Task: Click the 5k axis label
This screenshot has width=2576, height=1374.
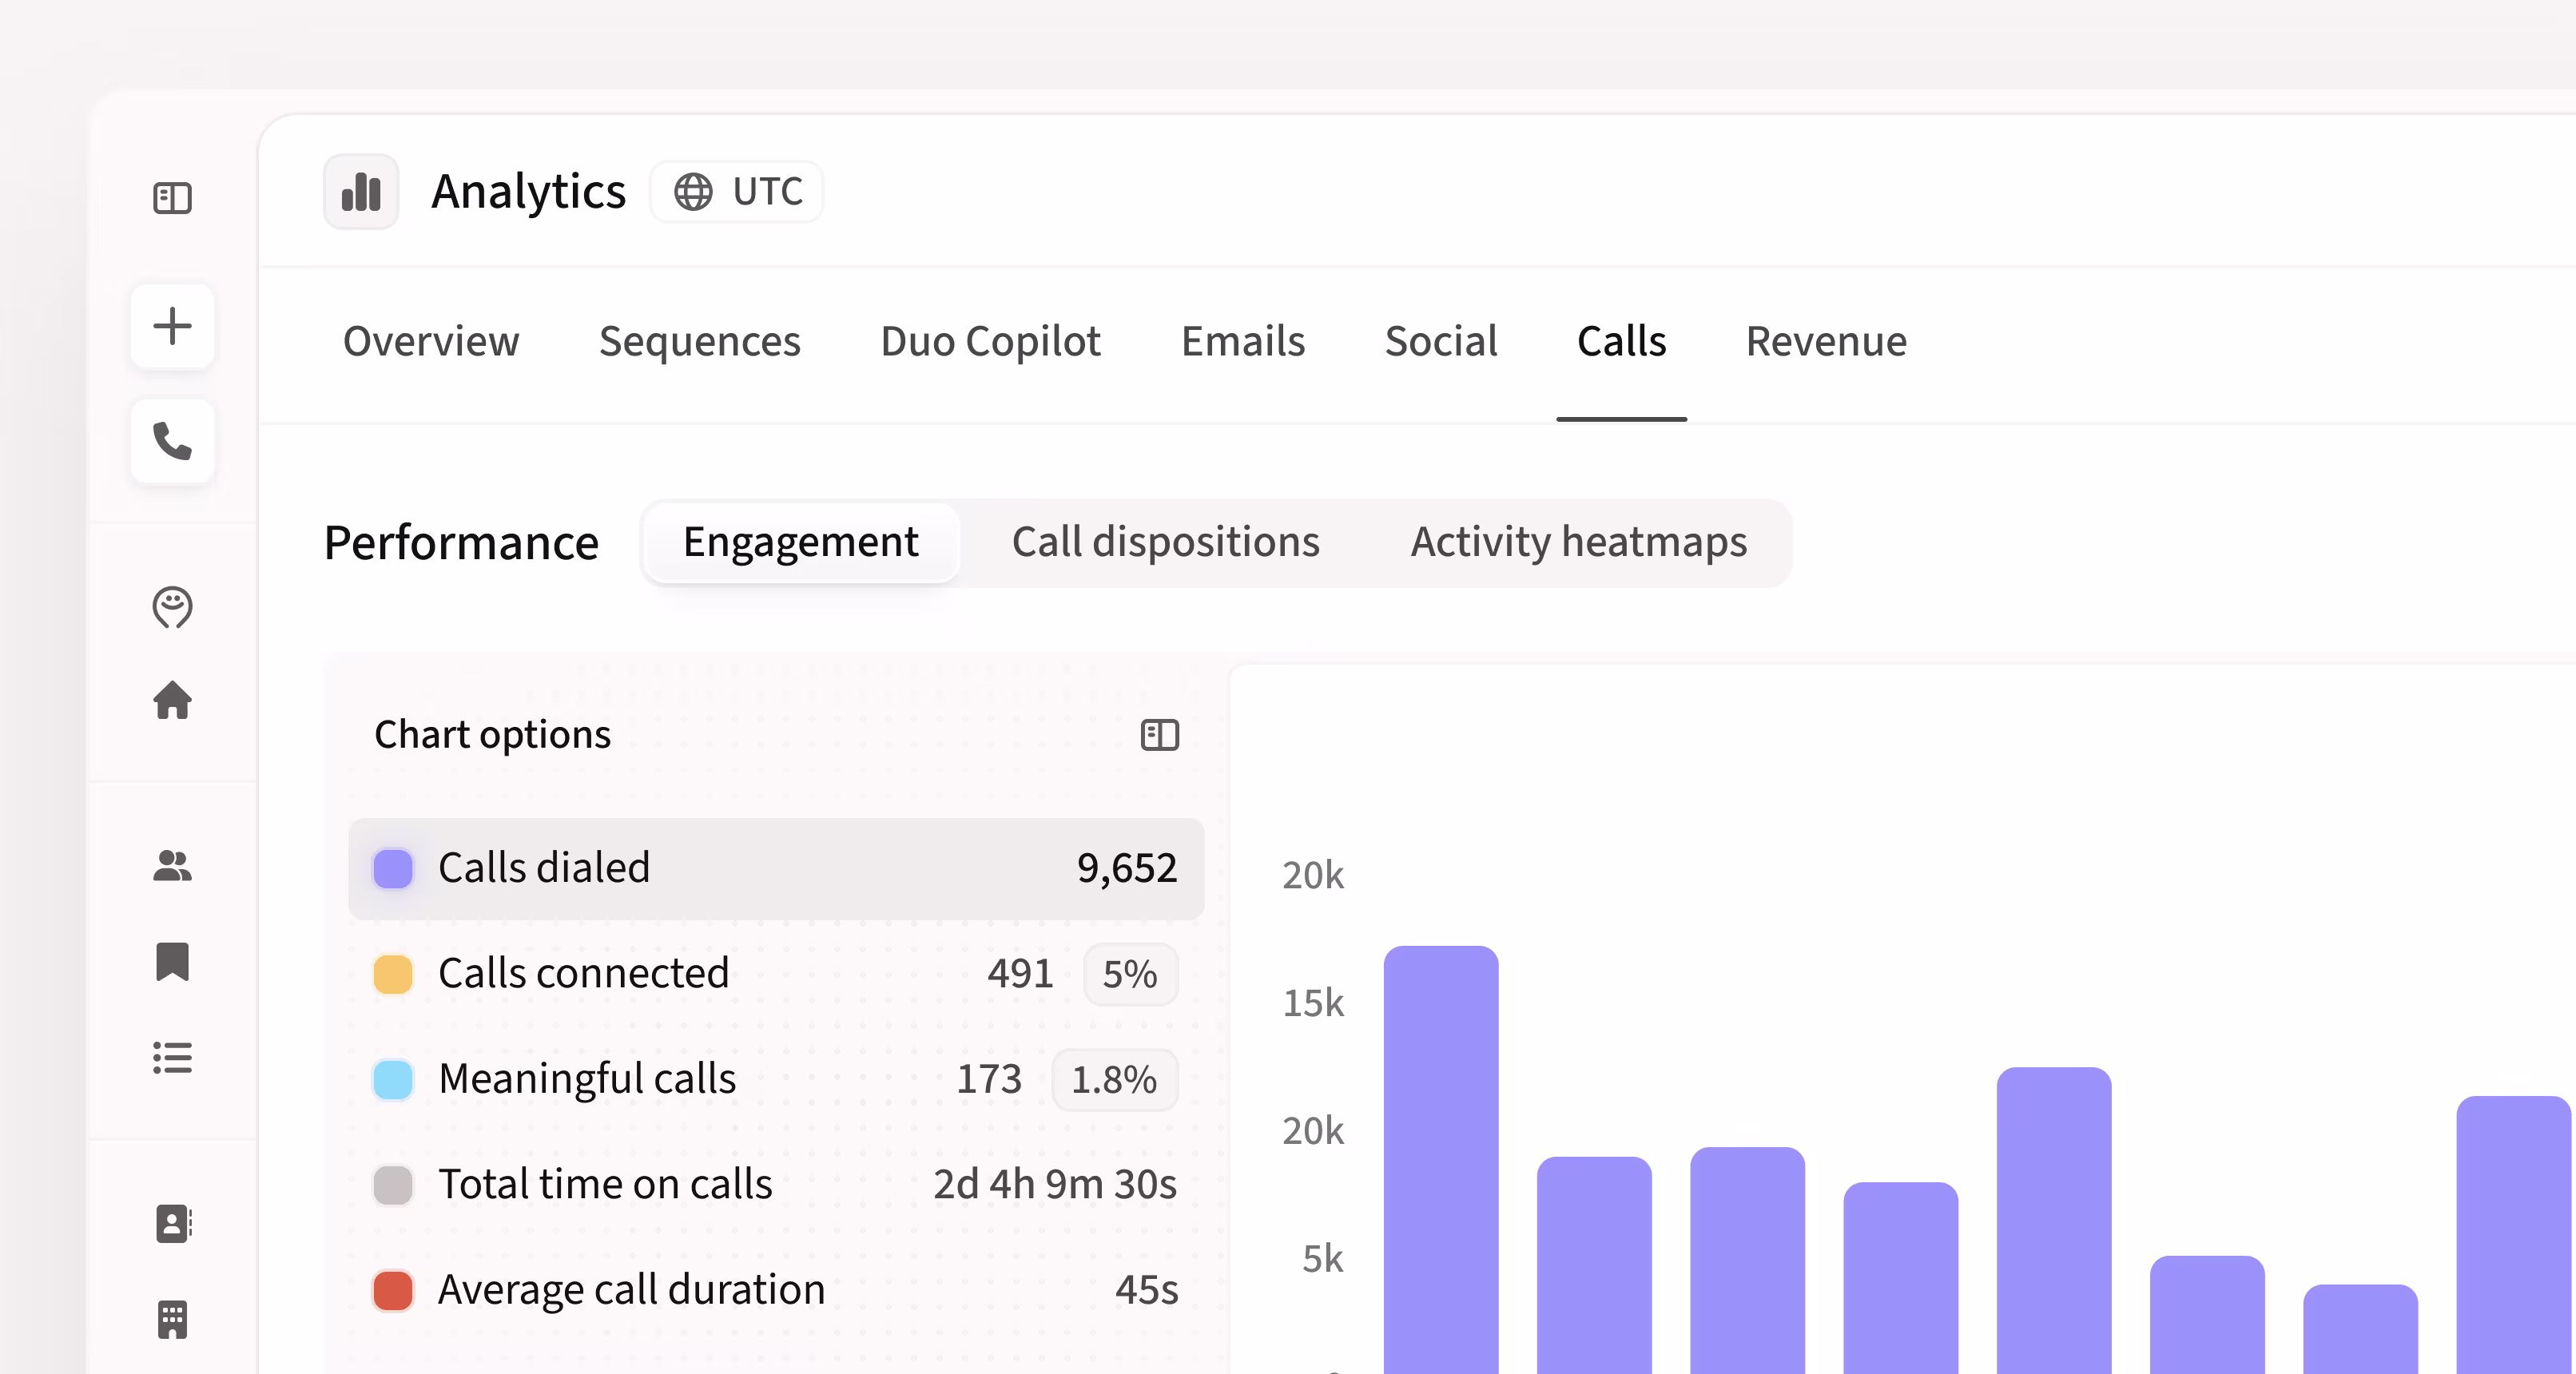Action: click(x=1322, y=1259)
